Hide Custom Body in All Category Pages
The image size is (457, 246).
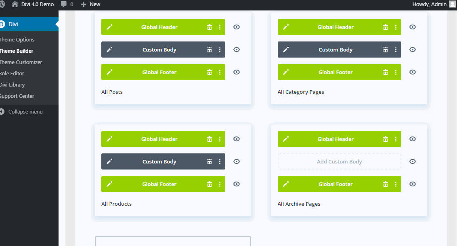click(413, 50)
